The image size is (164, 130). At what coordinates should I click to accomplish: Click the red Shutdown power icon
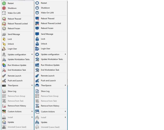tap(4, 8)
